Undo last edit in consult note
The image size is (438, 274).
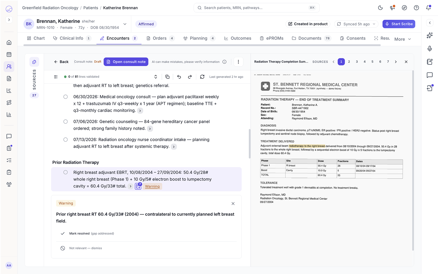pyautogui.click(x=179, y=77)
